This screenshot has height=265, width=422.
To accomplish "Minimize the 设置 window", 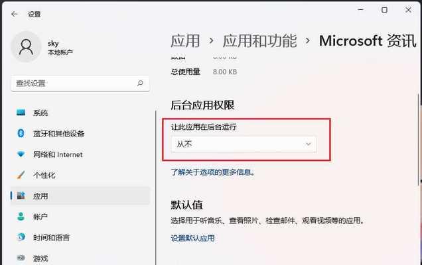I will 361,10.
